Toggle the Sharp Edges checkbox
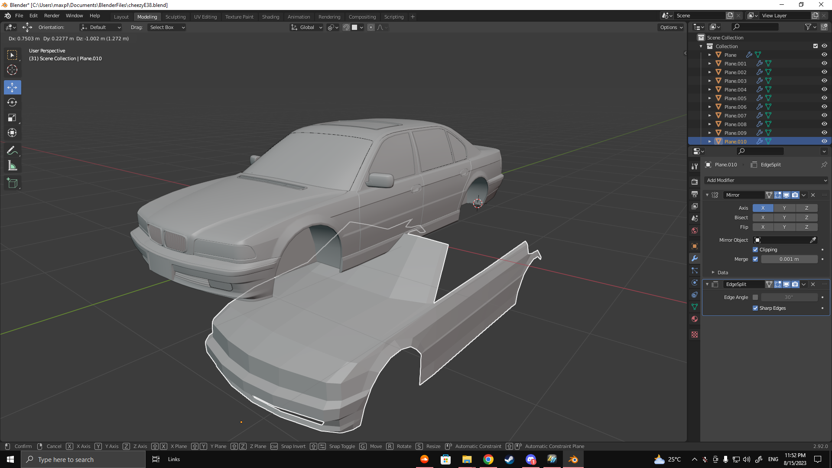 point(755,308)
